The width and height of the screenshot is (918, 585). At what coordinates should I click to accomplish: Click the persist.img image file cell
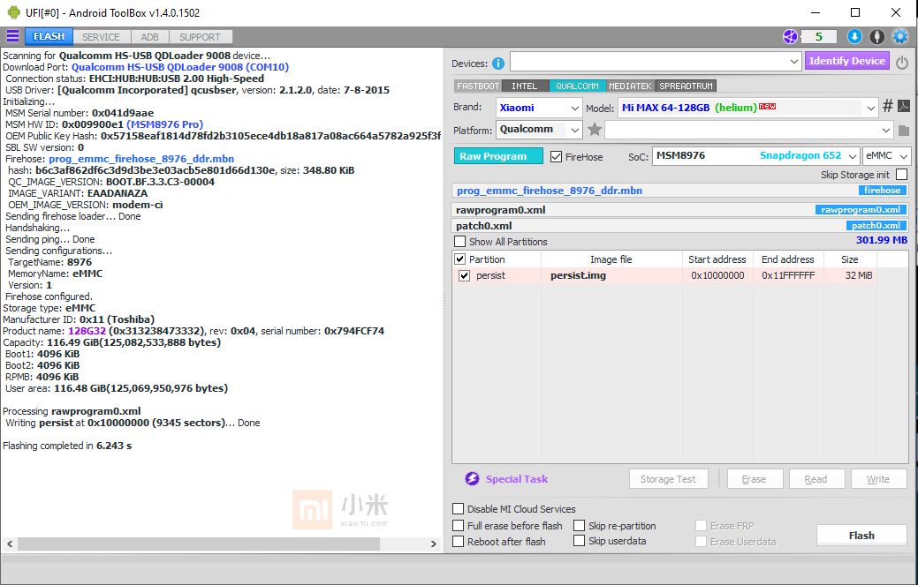611,275
